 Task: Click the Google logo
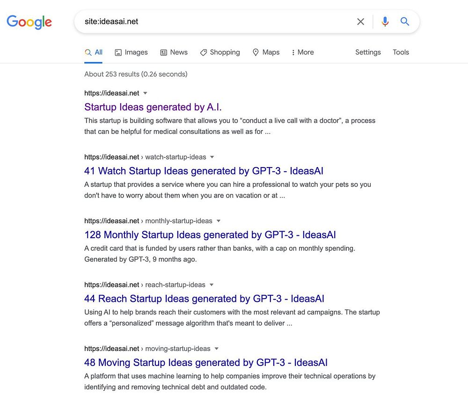pos(29,22)
